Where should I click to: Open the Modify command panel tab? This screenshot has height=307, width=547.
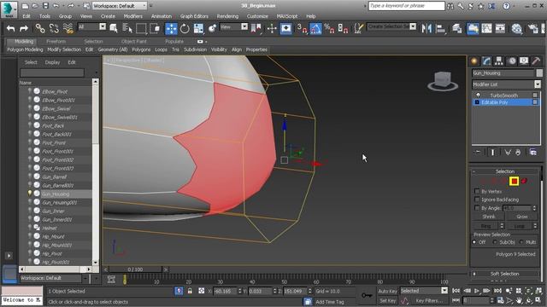486,61
